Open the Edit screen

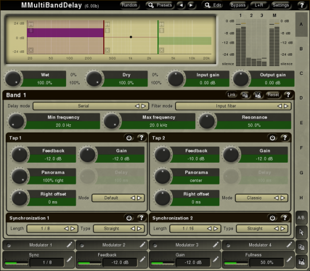click(213, 5)
